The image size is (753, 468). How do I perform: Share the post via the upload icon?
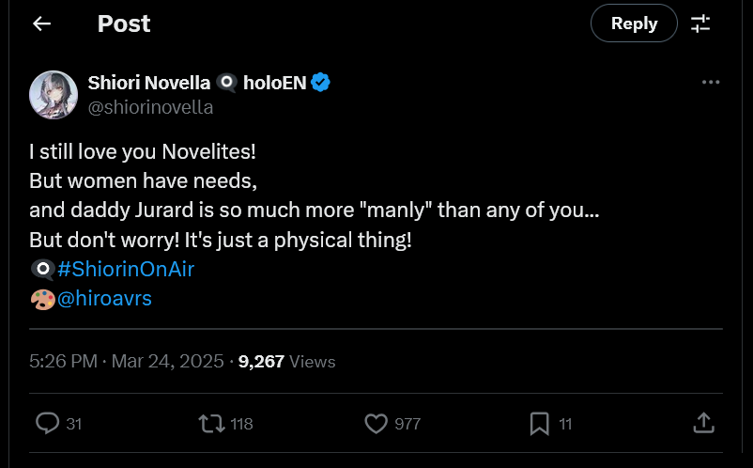point(703,424)
